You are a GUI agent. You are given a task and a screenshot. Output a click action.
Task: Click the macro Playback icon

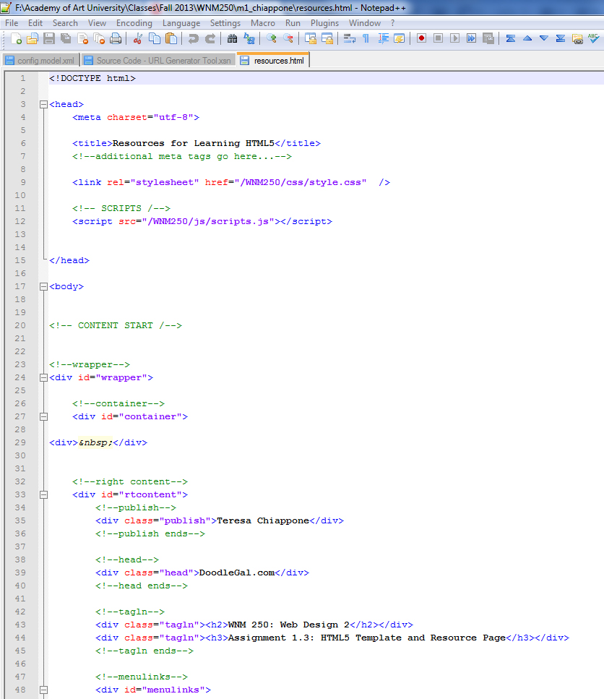pos(454,39)
